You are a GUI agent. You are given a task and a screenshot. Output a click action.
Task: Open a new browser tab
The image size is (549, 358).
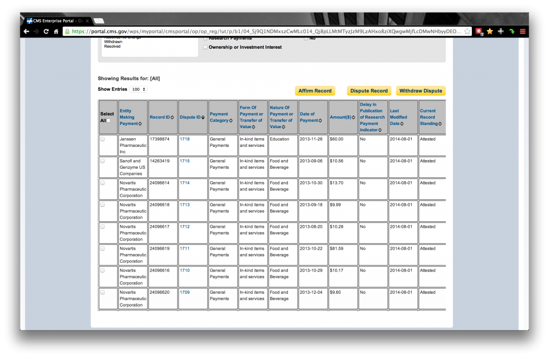[x=99, y=21]
